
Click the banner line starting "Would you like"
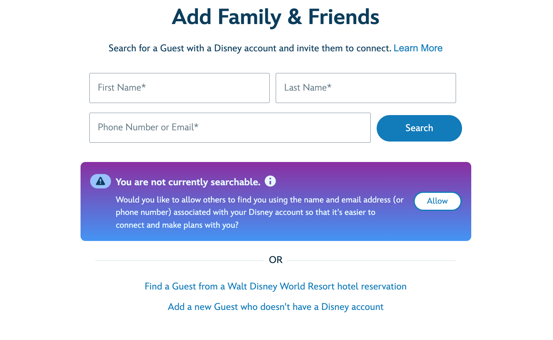pos(259,200)
